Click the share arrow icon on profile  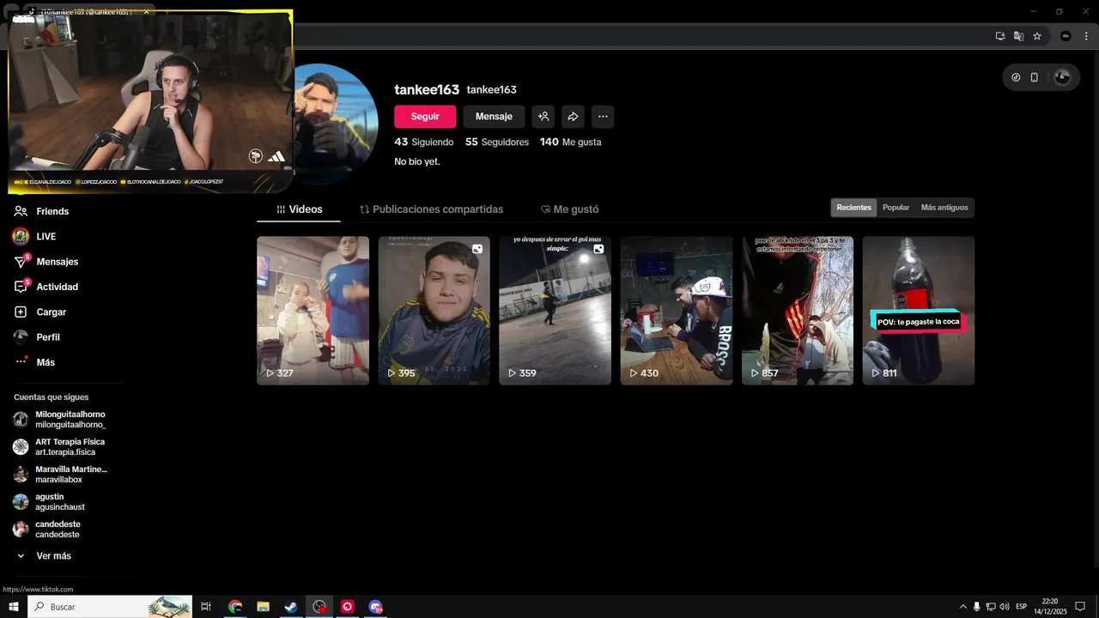pyautogui.click(x=573, y=117)
